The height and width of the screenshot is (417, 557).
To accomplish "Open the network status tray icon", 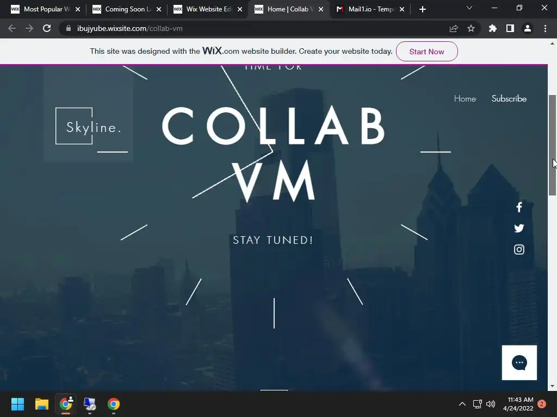I will (x=477, y=404).
